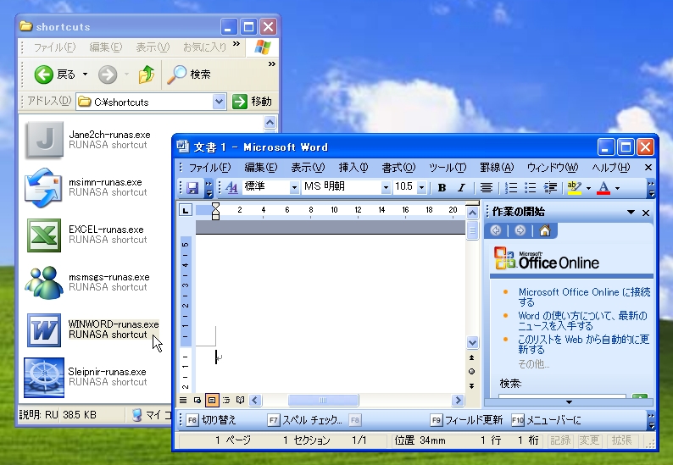The width and height of the screenshot is (673, 465).
Task: Click このリストを Web から自動的に更新する link
Action: 583,344
